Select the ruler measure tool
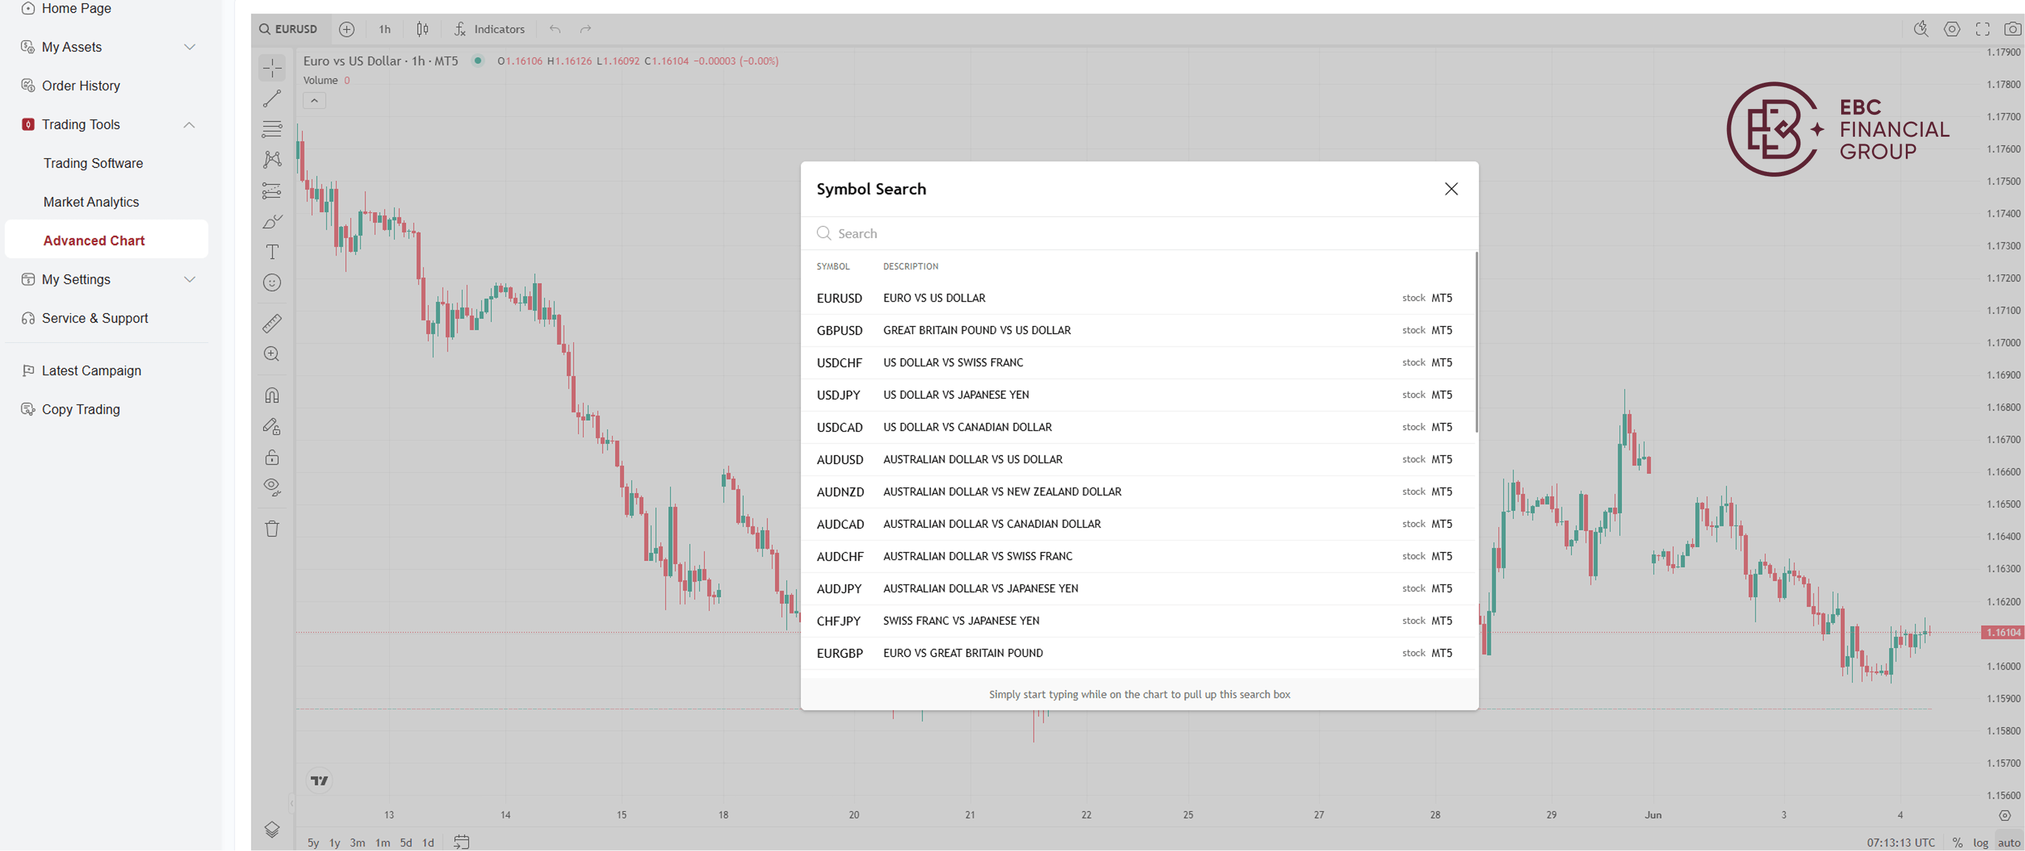The width and height of the screenshot is (2025, 851). point(272,323)
